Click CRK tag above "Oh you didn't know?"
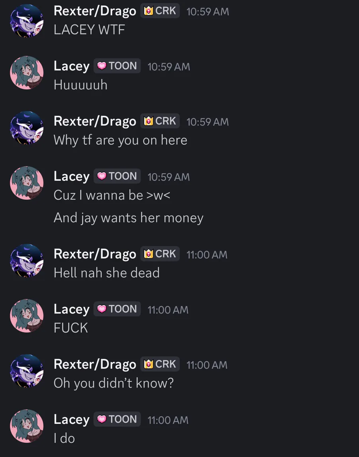The image size is (359, 457). [160, 364]
